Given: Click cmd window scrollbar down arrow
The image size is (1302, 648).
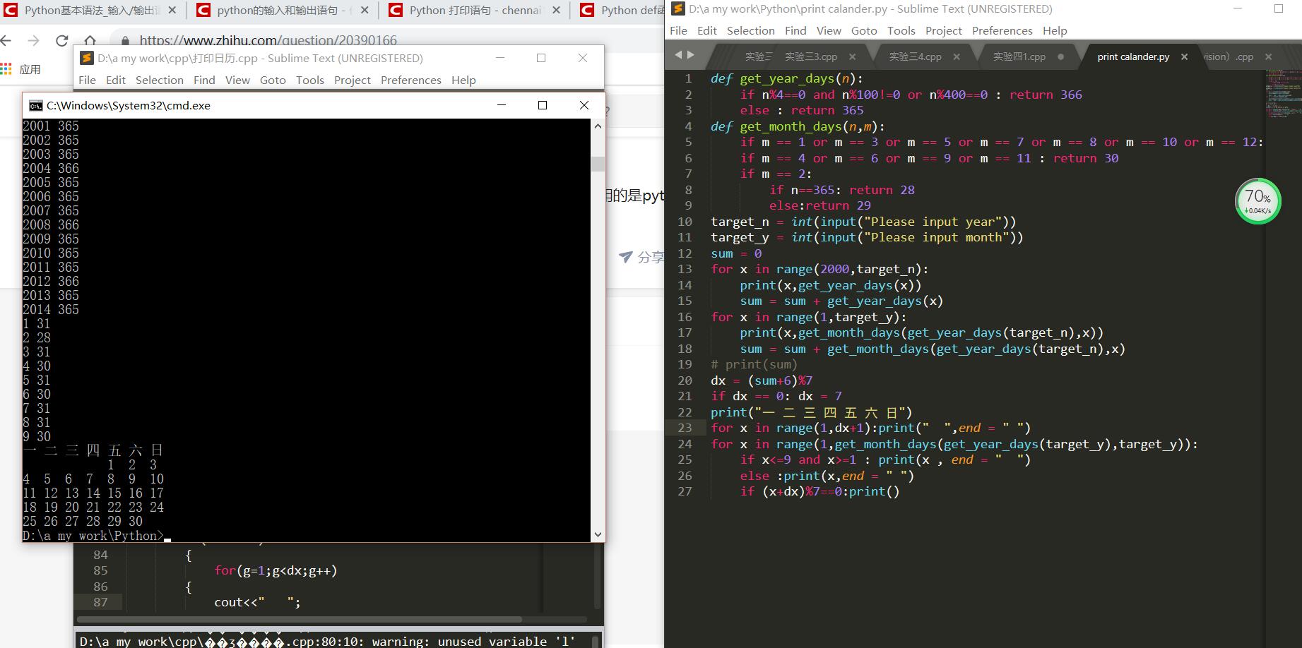Looking at the screenshot, I should tap(598, 534).
